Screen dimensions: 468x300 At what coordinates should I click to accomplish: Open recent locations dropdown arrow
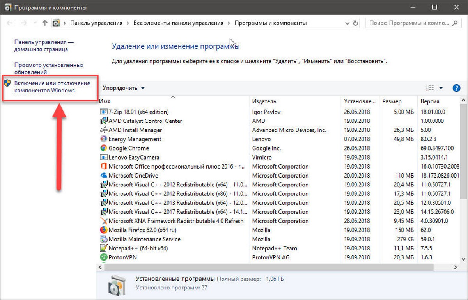pos(34,23)
